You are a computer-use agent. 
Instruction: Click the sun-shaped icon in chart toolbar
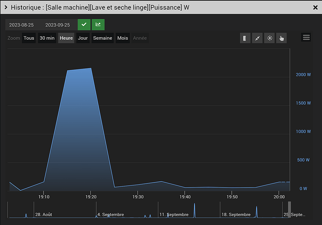pos(269,38)
